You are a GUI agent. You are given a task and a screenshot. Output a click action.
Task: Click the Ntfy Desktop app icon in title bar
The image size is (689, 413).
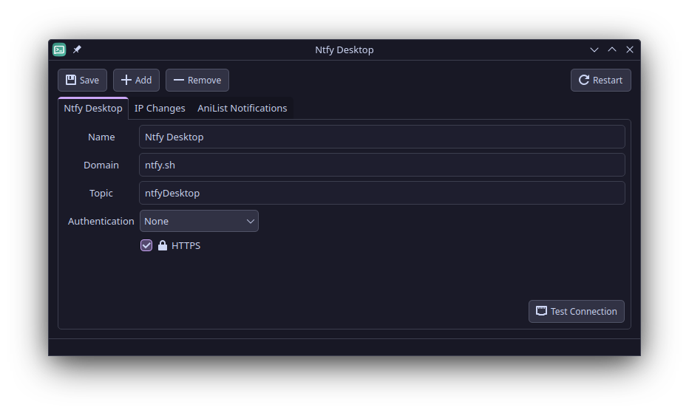59,50
